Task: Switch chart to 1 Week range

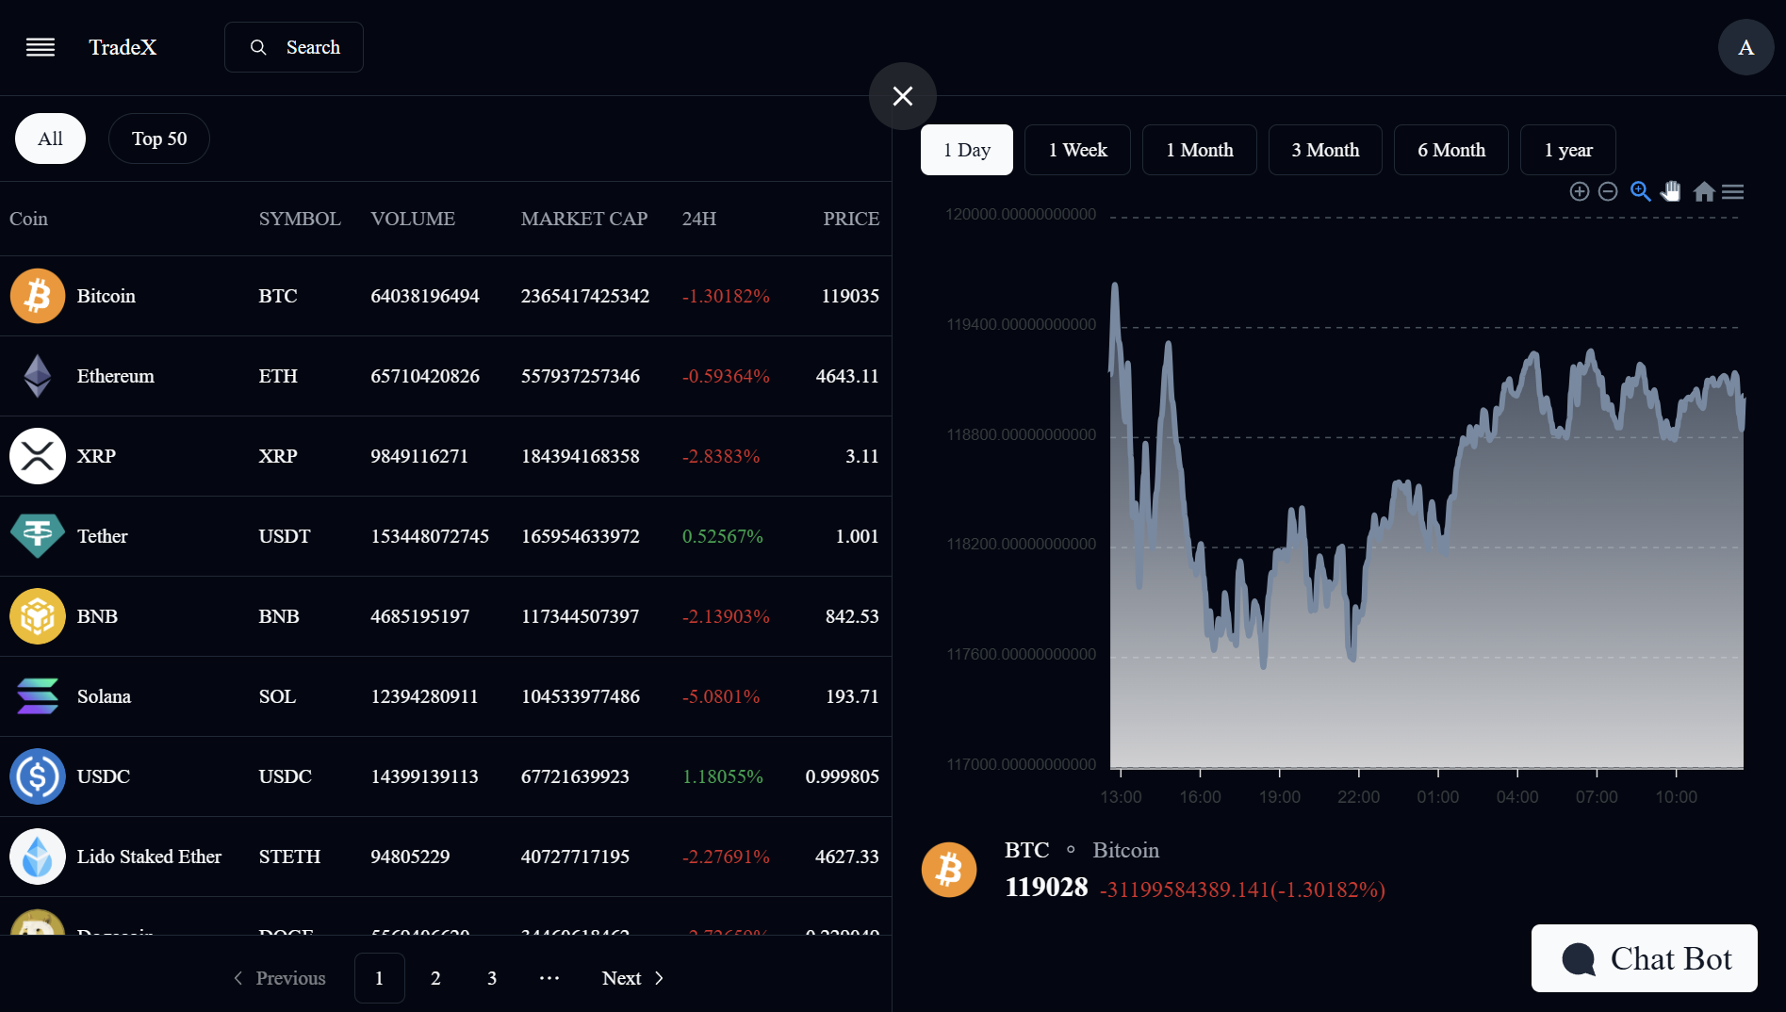Action: 1078,150
